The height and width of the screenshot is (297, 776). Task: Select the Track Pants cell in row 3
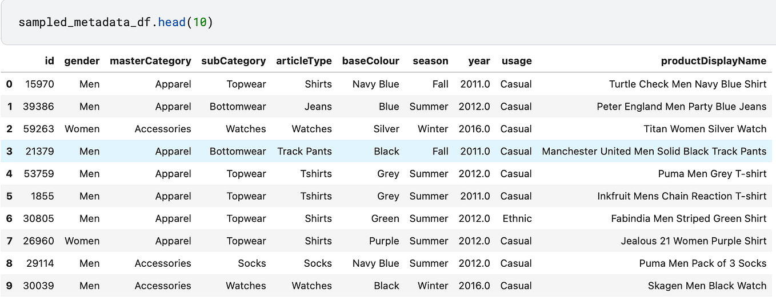(x=305, y=151)
